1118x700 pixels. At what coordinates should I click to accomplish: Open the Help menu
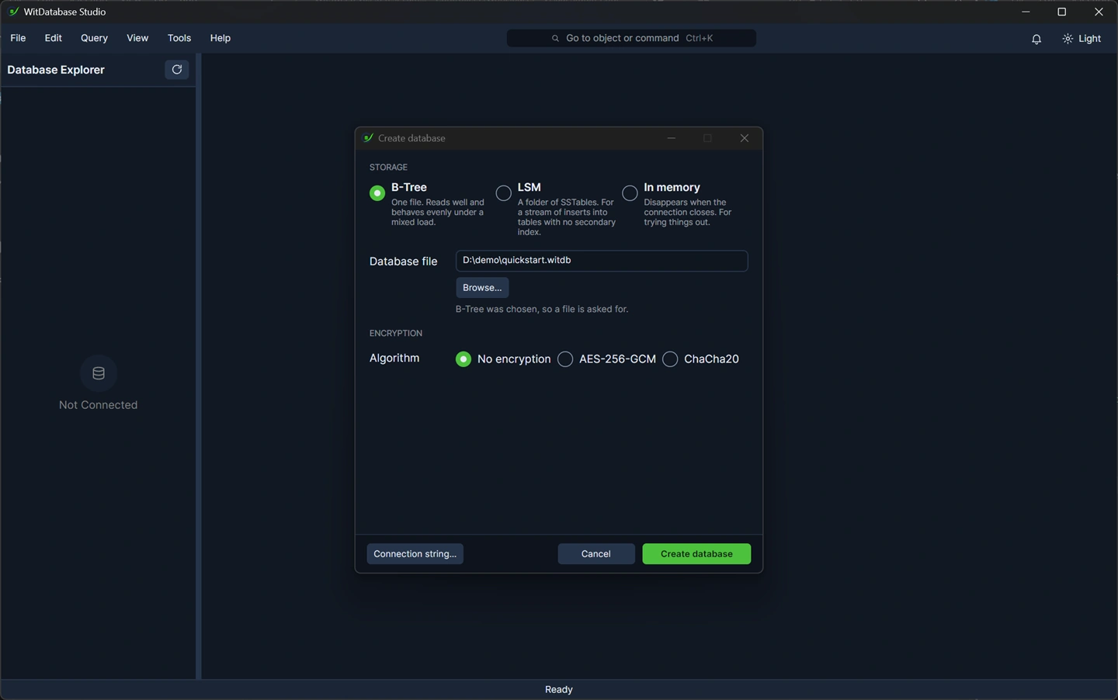[x=220, y=38]
